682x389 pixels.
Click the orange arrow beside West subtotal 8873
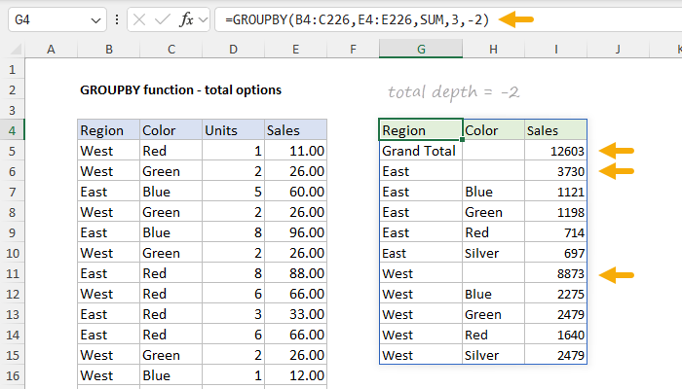tap(616, 274)
